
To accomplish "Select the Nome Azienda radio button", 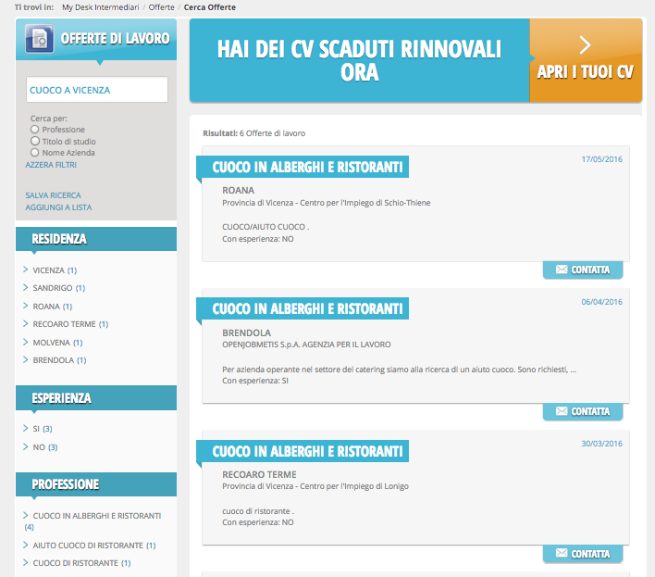I will pos(35,153).
